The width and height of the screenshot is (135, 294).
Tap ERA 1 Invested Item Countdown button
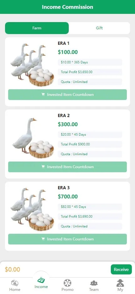[67, 95]
